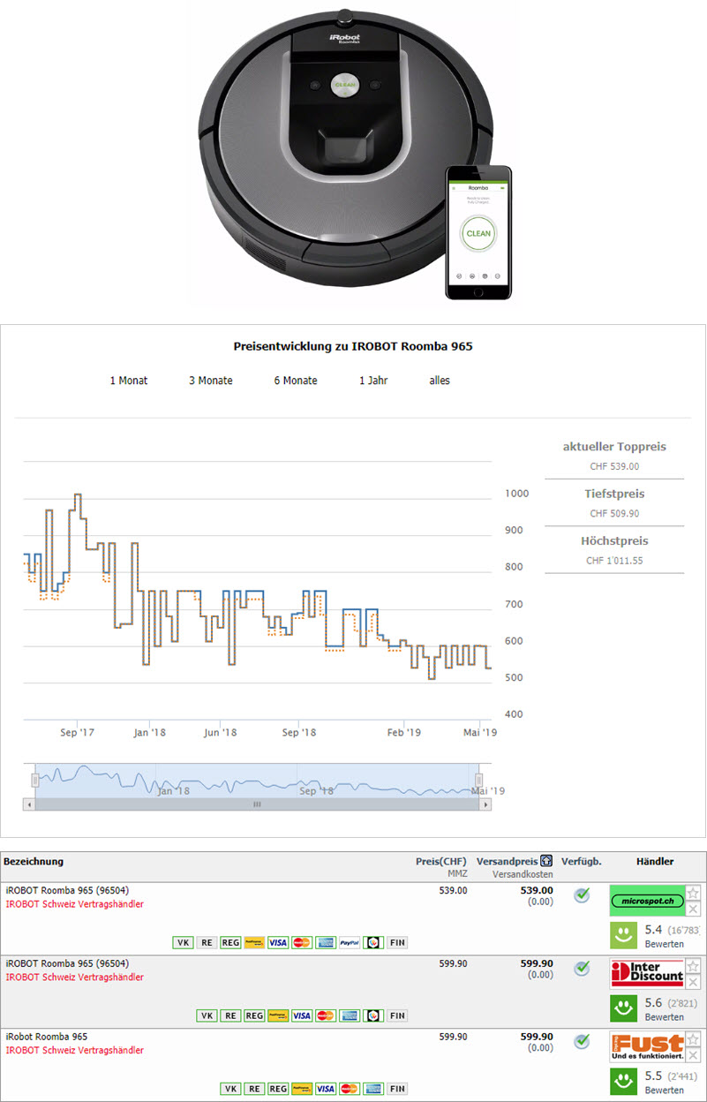The width and height of the screenshot is (707, 1102).
Task: Select the 1 Monat time range
Action: pyautogui.click(x=129, y=381)
